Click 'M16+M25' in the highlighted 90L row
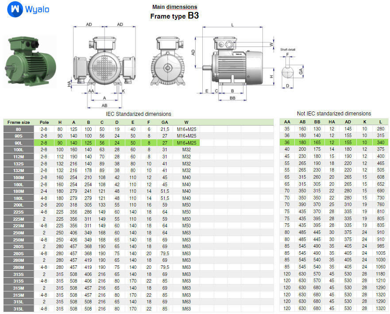The image size is (390, 314). pos(186,143)
